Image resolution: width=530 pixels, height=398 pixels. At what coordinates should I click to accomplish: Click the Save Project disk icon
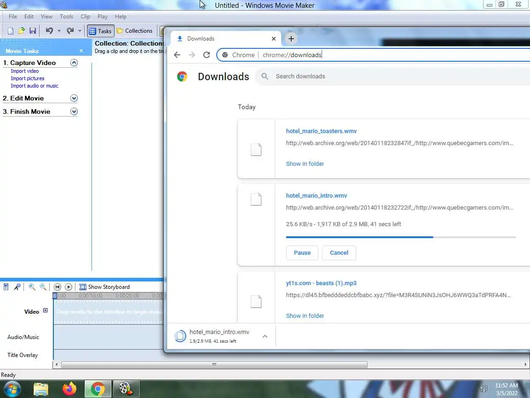tap(33, 31)
